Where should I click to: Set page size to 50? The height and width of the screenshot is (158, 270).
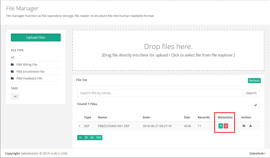(92, 138)
